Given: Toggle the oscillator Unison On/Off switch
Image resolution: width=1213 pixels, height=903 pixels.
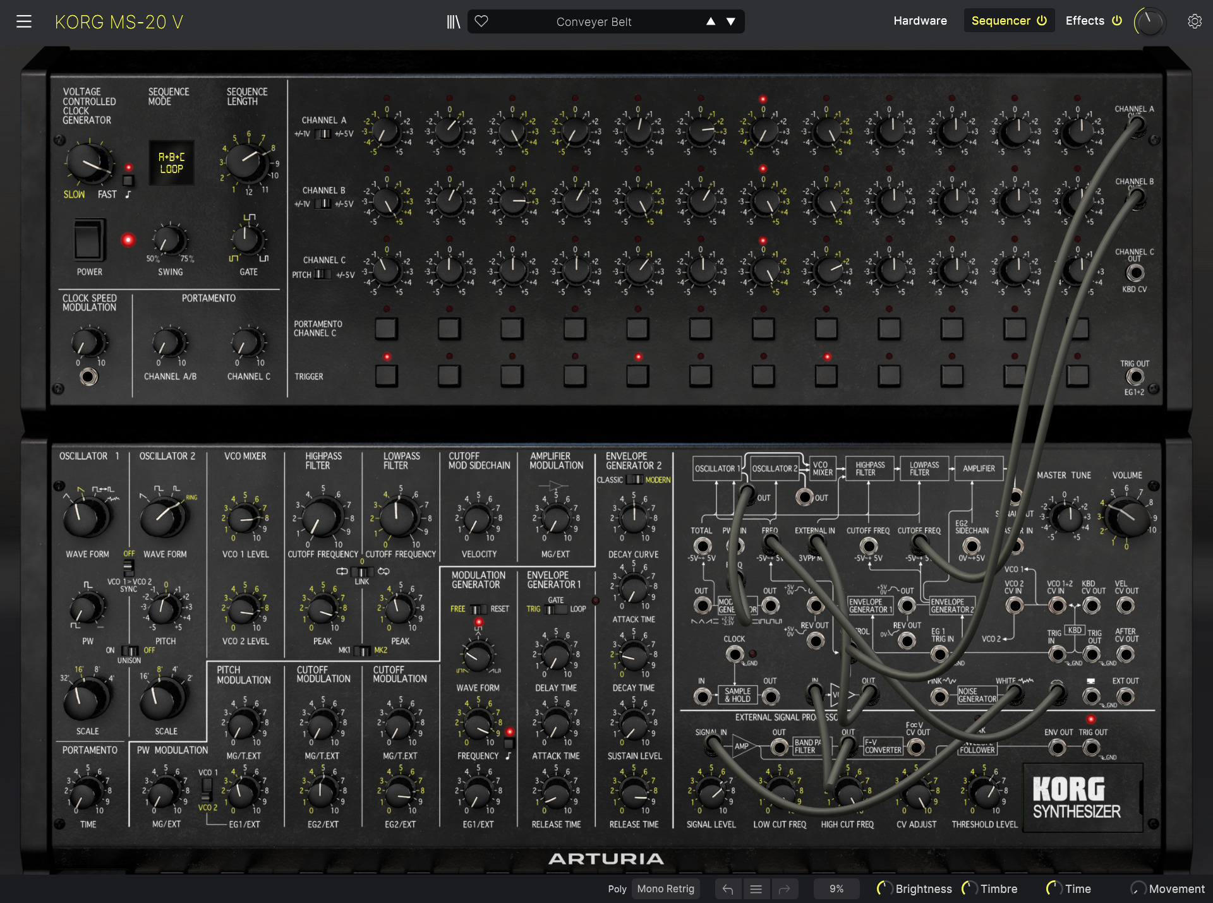Looking at the screenshot, I should pyautogui.click(x=130, y=650).
